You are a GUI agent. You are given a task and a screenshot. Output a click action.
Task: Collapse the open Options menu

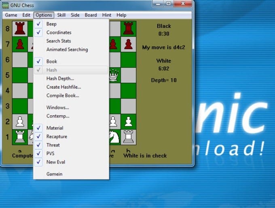tap(44, 15)
